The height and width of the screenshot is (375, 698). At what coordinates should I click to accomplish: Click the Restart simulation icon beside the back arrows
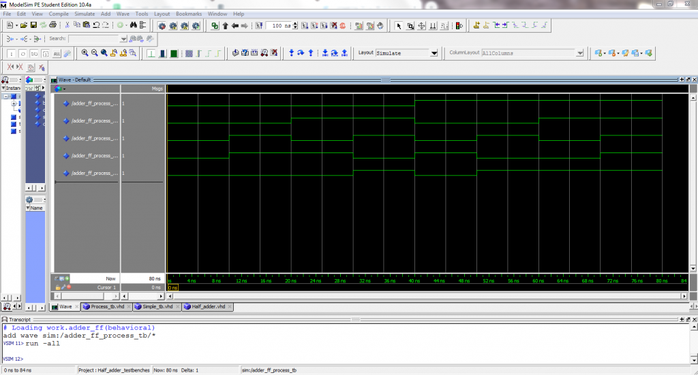point(260,26)
